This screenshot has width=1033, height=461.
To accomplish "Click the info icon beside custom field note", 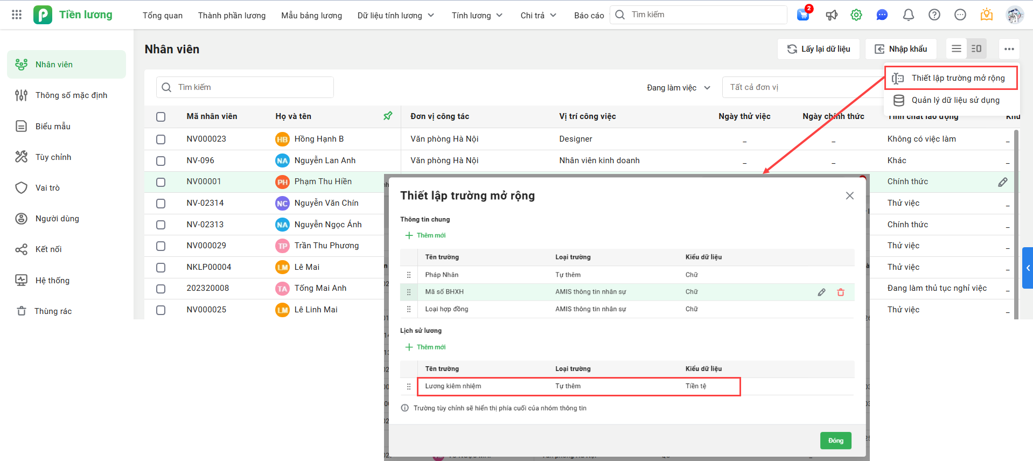I will 405,408.
